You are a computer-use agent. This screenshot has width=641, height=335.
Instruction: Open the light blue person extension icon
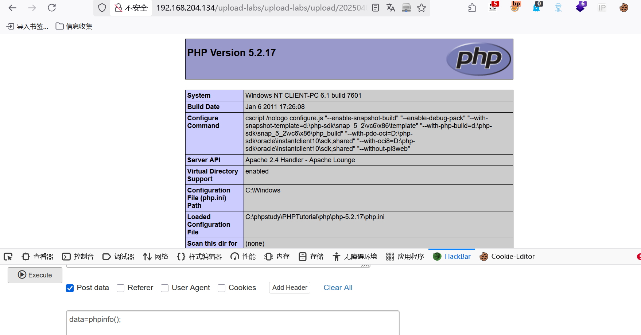[x=558, y=8]
